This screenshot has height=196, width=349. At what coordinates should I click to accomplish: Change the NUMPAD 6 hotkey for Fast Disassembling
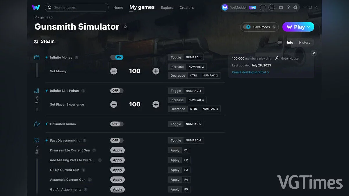pyautogui.click(x=194, y=141)
